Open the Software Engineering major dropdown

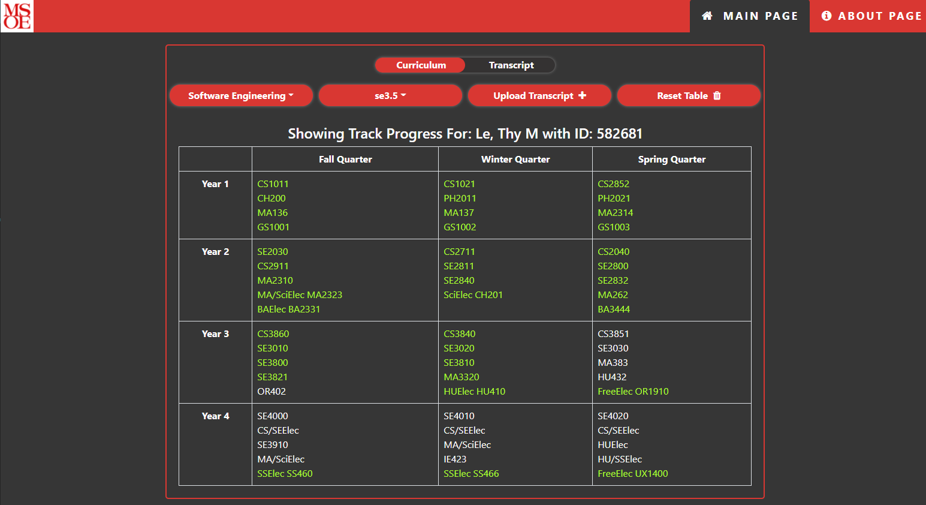click(241, 96)
